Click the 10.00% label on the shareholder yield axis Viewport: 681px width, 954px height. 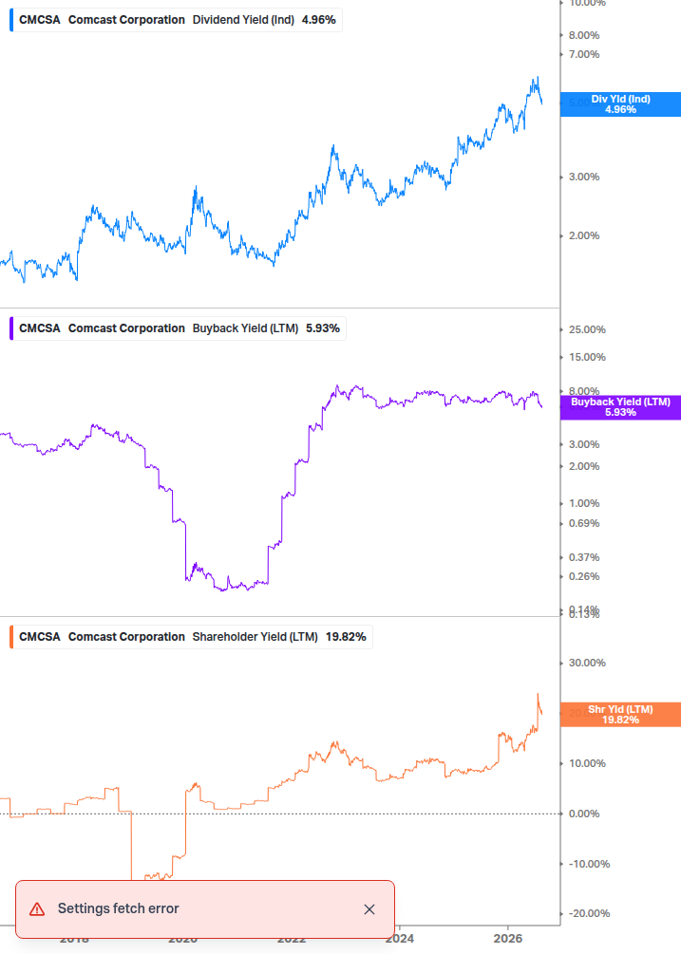587,763
